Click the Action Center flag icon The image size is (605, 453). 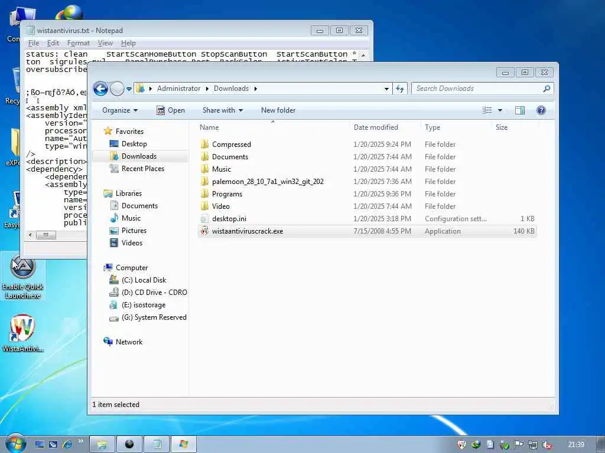(x=518, y=445)
